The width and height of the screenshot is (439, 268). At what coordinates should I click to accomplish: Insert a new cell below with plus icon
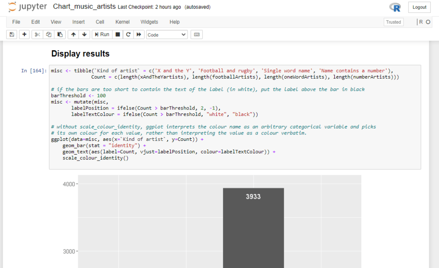click(x=24, y=34)
